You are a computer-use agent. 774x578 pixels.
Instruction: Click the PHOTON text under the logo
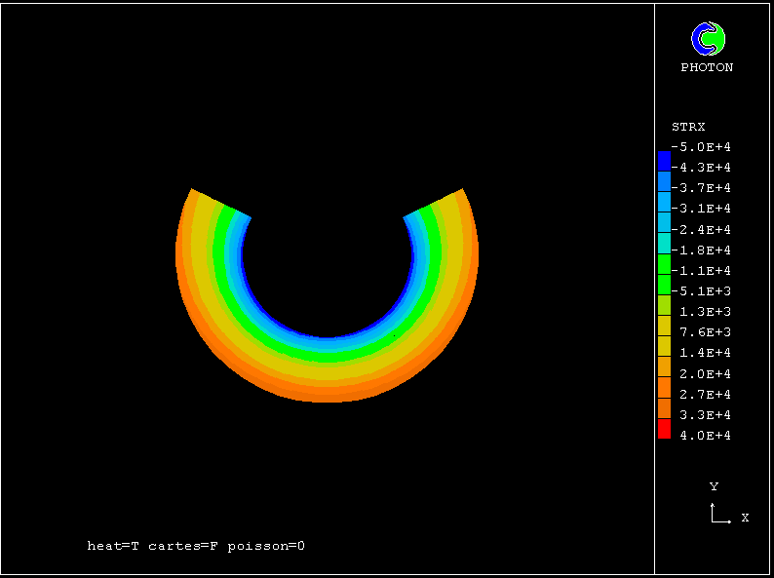707,67
